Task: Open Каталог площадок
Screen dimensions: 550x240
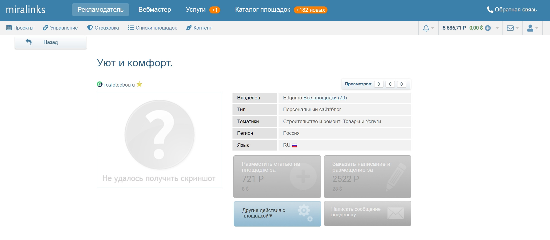Action: pyautogui.click(x=263, y=10)
